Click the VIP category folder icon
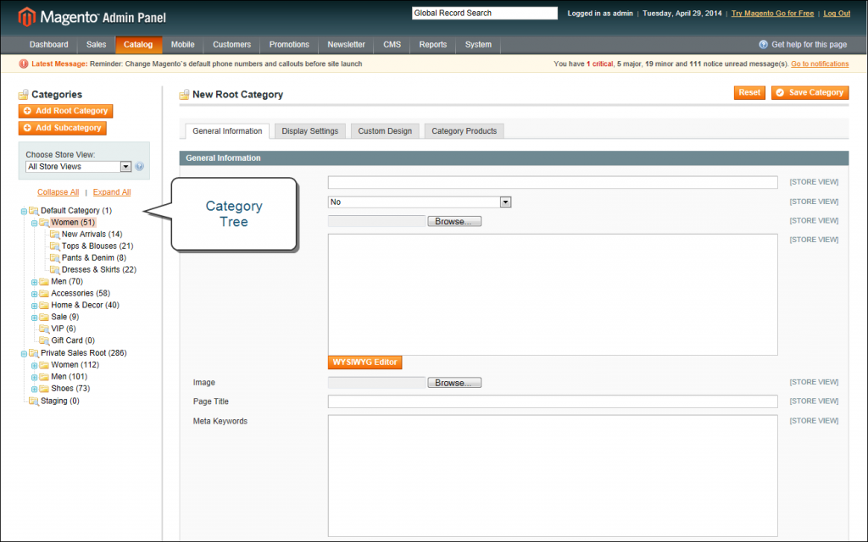 tap(42, 329)
